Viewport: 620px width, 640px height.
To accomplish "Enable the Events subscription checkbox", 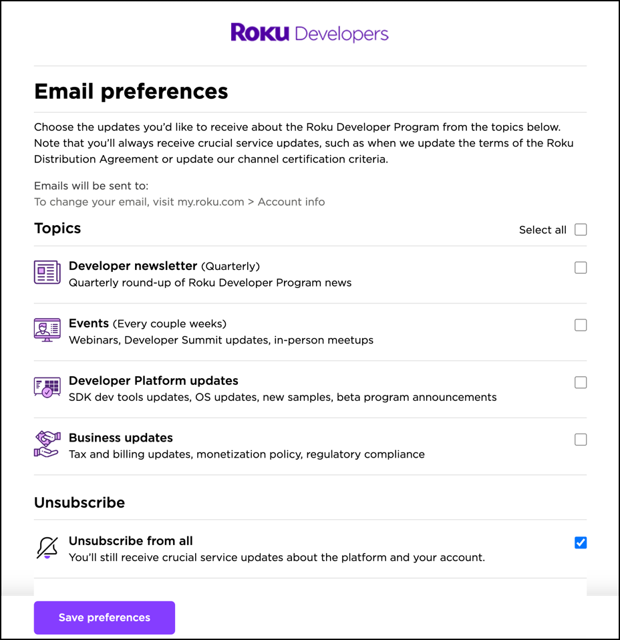I will coord(581,325).
